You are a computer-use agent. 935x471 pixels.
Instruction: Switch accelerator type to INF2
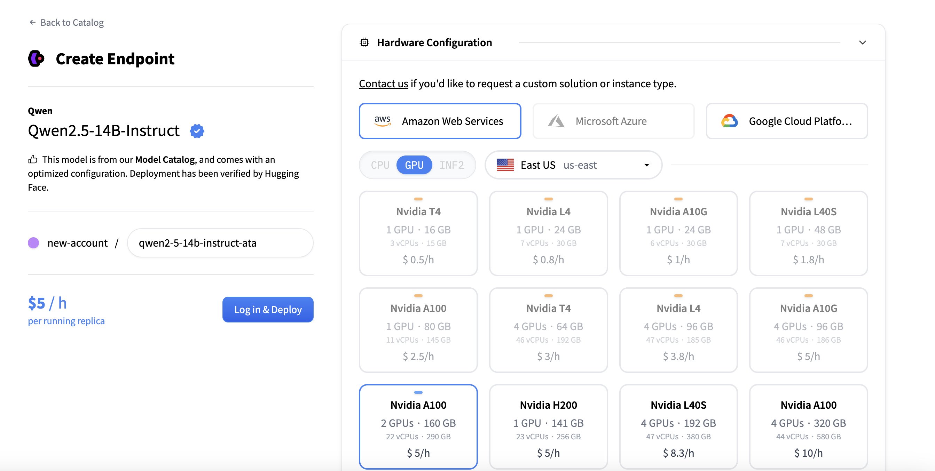tap(451, 165)
